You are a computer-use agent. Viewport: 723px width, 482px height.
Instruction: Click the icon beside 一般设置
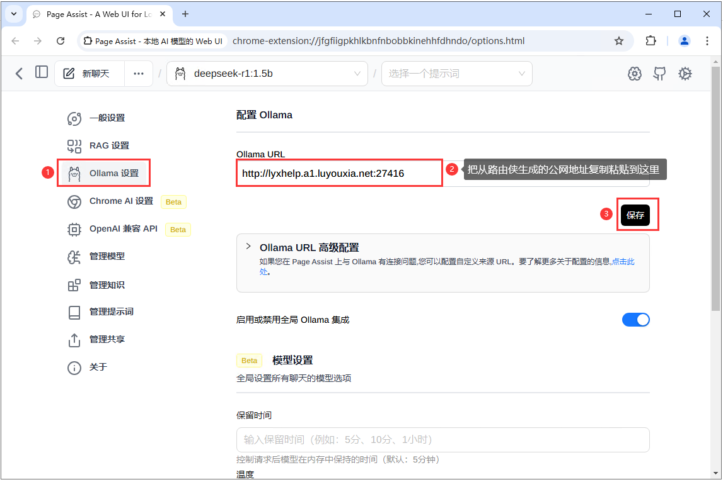[74, 119]
